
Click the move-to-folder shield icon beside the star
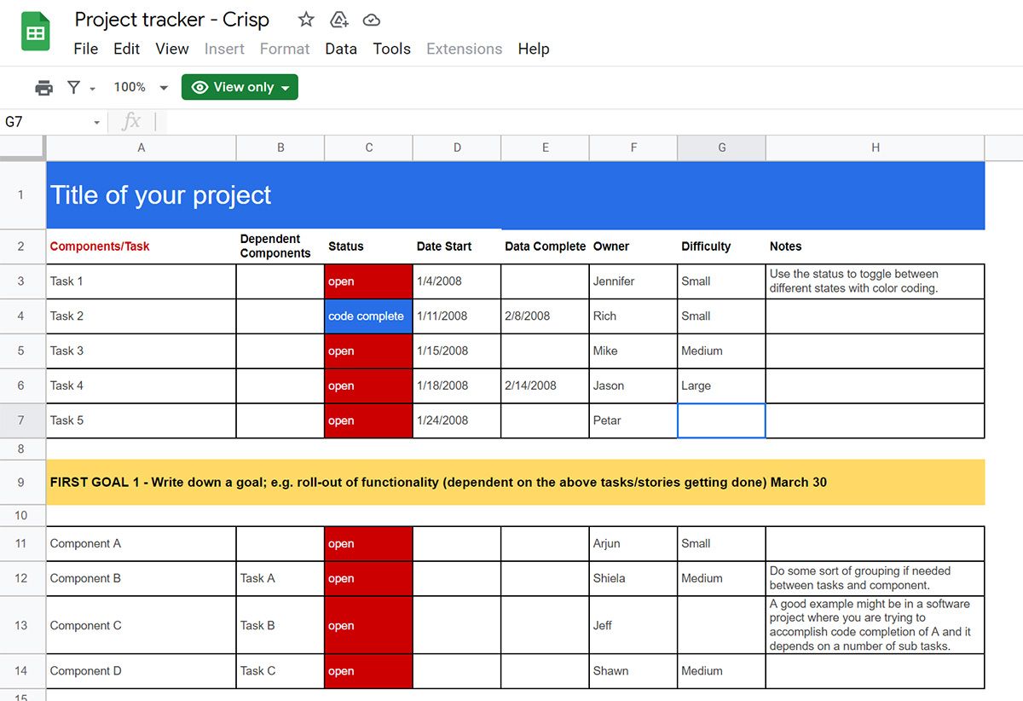point(338,19)
